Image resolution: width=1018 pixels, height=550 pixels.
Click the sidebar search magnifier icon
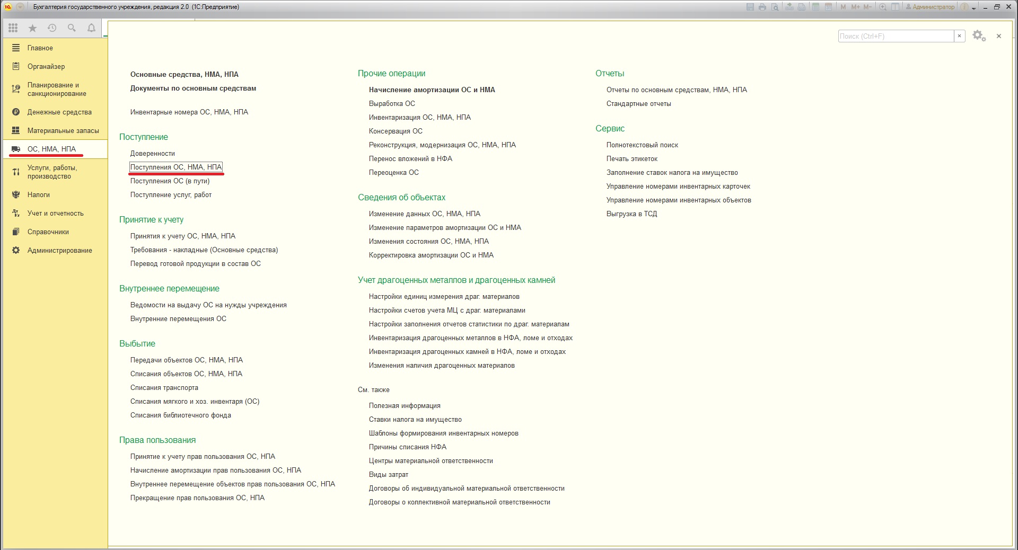(x=72, y=28)
